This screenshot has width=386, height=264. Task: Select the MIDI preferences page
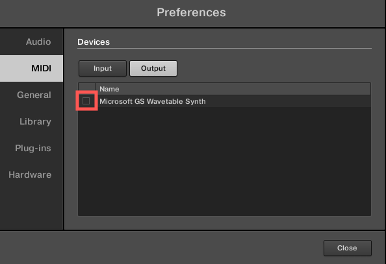pyautogui.click(x=31, y=68)
